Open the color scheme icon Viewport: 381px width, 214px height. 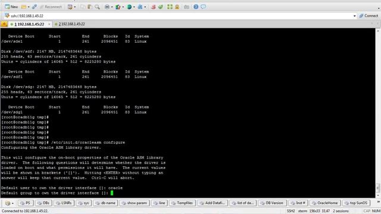(x=118, y=7)
